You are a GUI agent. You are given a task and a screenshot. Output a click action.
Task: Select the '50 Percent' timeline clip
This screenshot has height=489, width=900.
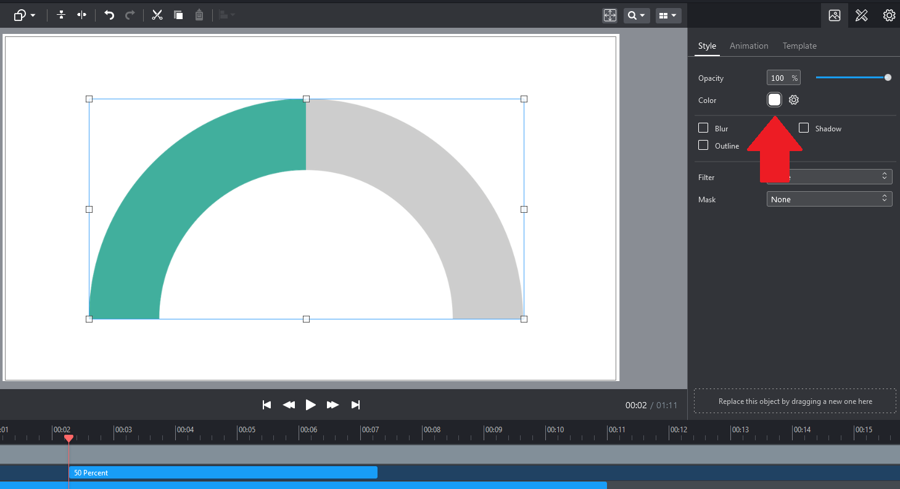tap(223, 472)
